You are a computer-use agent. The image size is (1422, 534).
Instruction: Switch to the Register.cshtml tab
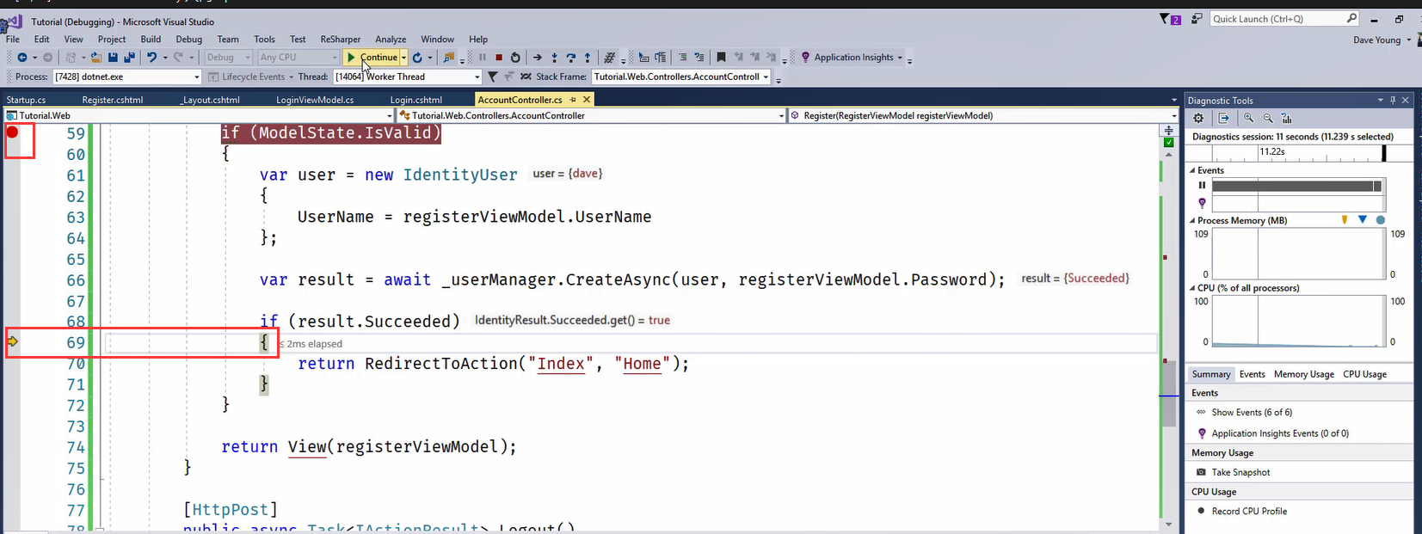(112, 100)
